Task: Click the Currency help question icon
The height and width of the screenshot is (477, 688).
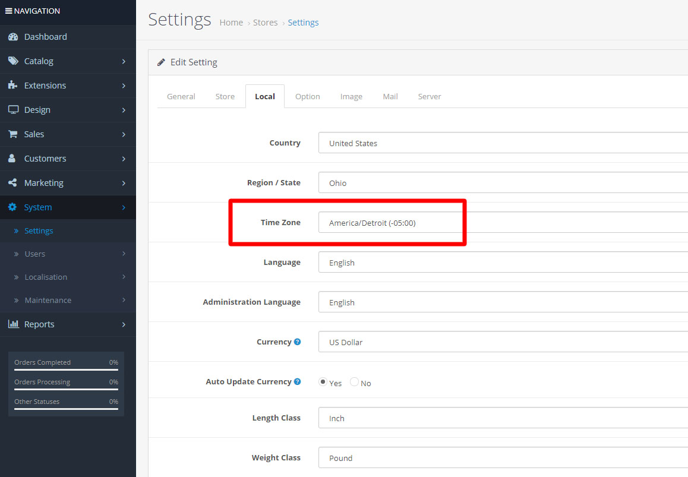Action: 297,342
